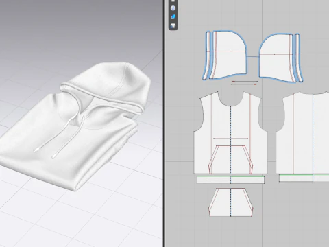Select the hood binding strip on far right
This screenshot has width=329, height=247.
299,57
